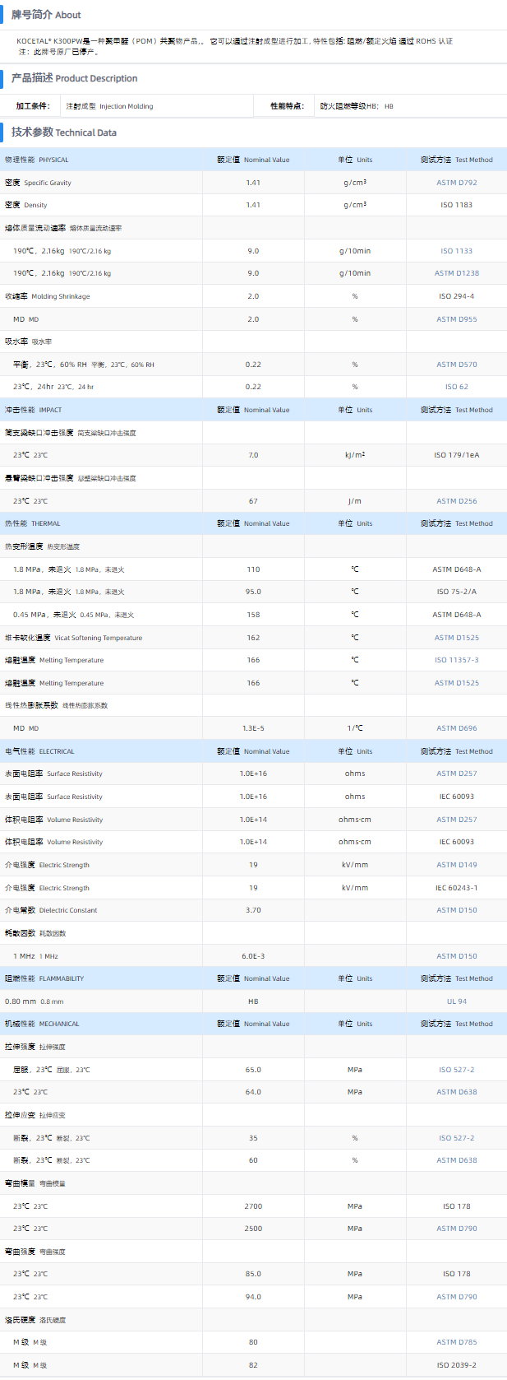Click the 冲击性能 IMPACT section header
This screenshot has height=1380, width=507.
34,410
